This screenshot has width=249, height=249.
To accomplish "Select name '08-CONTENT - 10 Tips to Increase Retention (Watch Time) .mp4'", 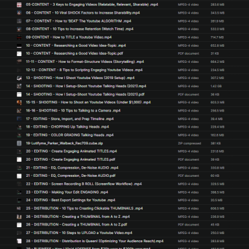I will (80, 29).
